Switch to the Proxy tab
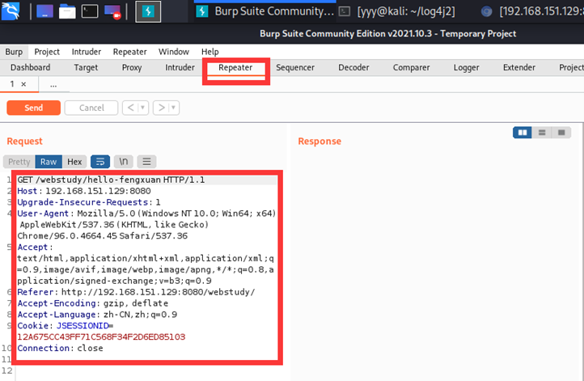The image size is (584, 381). click(x=132, y=67)
